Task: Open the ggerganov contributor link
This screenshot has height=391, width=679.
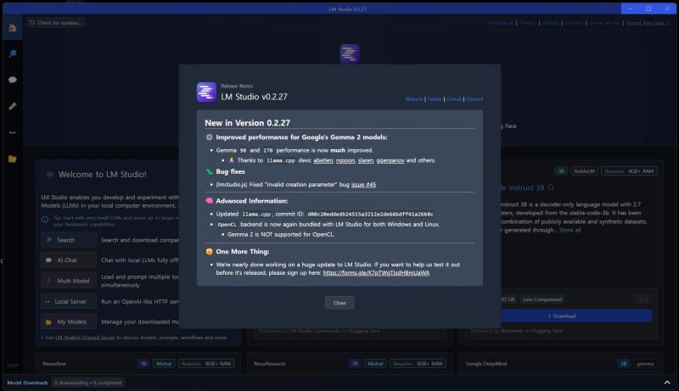Action: 390,160
